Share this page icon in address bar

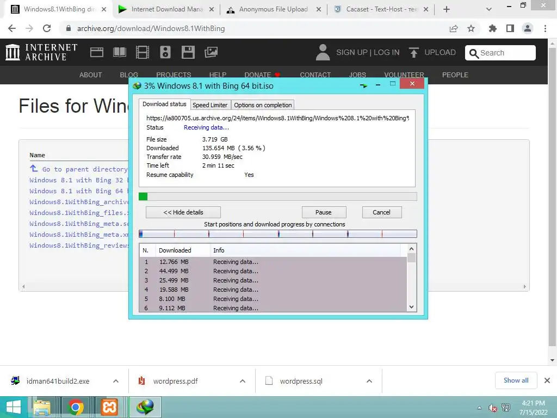[x=454, y=28]
